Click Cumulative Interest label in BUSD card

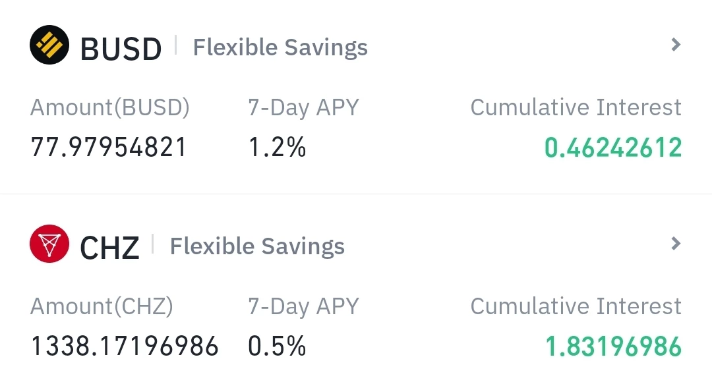[576, 107]
